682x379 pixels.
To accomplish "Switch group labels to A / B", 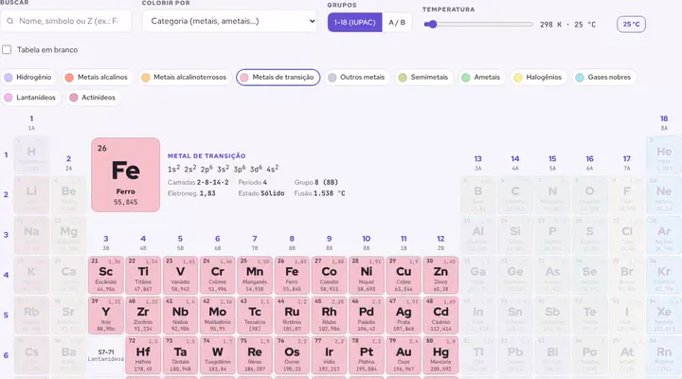I will (x=397, y=22).
